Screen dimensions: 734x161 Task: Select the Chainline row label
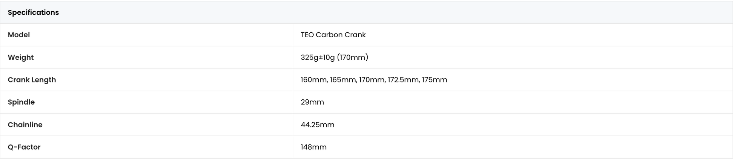pos(25,125)
